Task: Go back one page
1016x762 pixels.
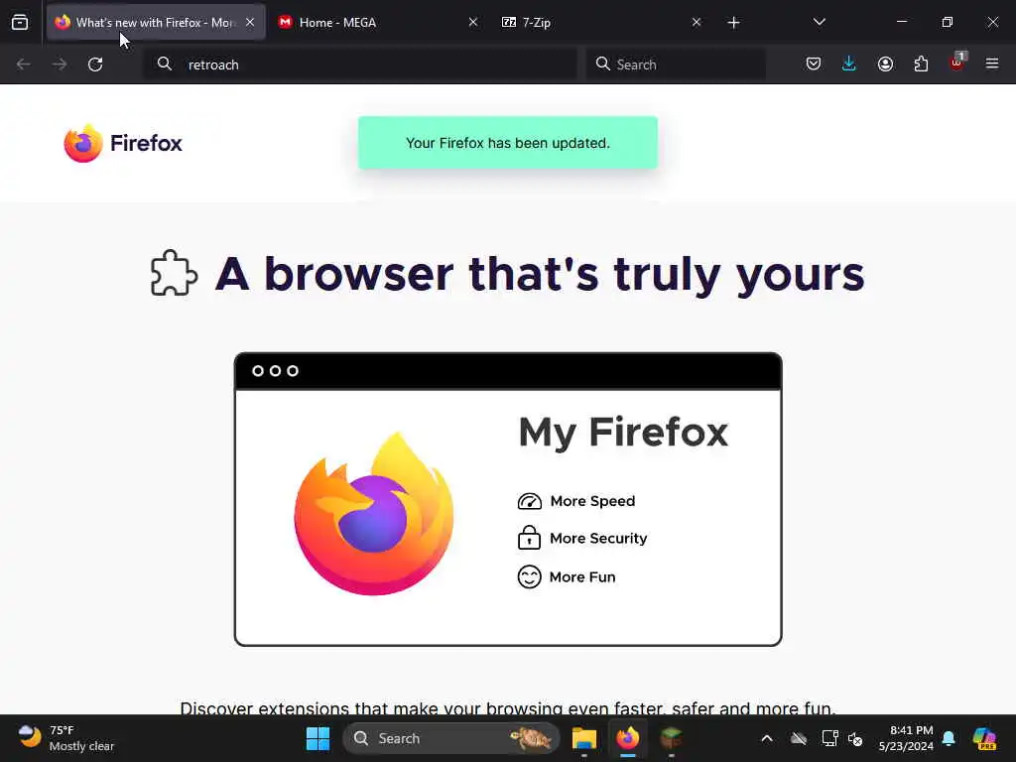Action: [x=24, y=64]
